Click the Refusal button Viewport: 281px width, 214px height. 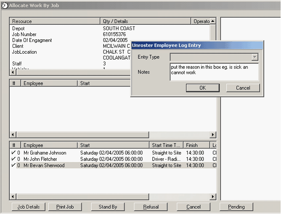coord(151,207)
